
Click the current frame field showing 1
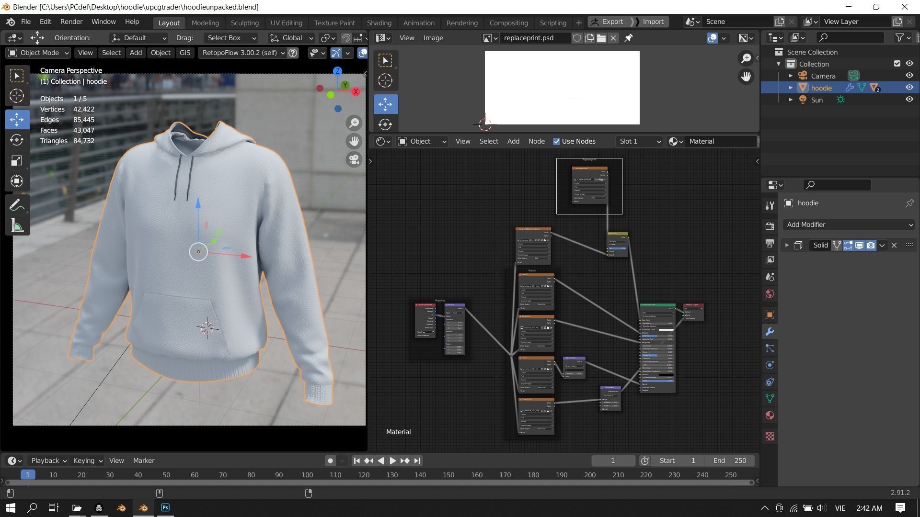(x=613, y=461)
